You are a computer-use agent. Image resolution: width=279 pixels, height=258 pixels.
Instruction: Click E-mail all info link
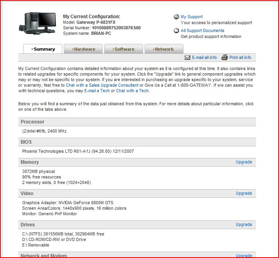tap(204, 57)
